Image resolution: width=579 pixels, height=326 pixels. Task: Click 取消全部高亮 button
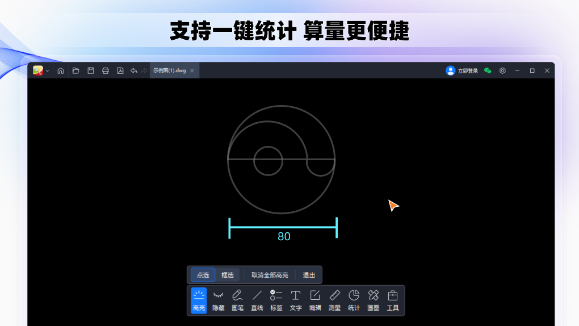tap(270, 275)
